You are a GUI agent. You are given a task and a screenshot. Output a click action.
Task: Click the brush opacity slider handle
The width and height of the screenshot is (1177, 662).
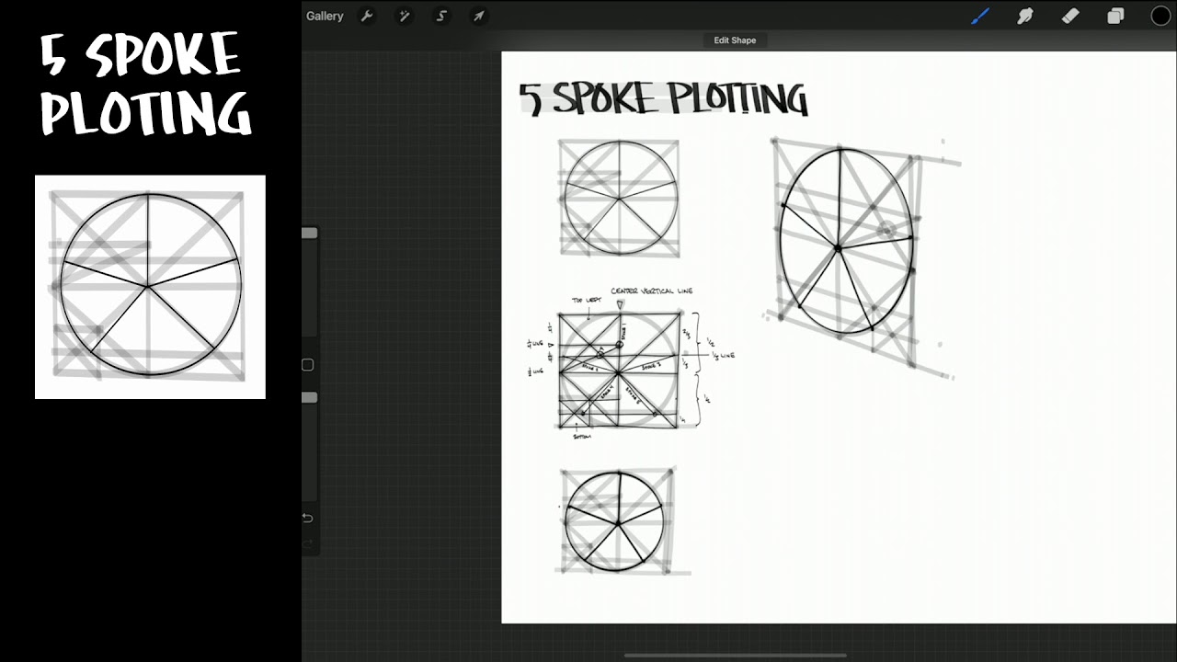(x=310, y=397)
